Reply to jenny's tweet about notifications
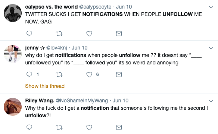The width and height of the screenshot is (218, 134). [29, 74]
